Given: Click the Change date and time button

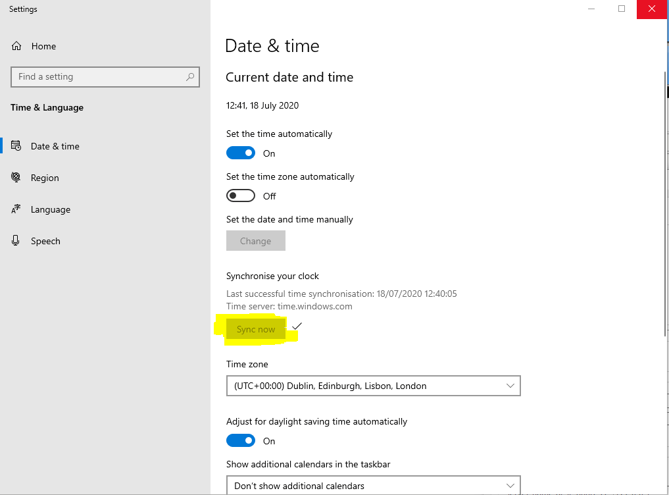Looking at the screenshot, I should [256, 240].
